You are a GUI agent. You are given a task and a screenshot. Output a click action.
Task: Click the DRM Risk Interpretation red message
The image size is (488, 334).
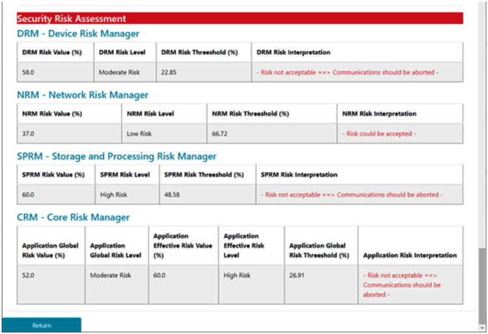click(x=347, y=72)
